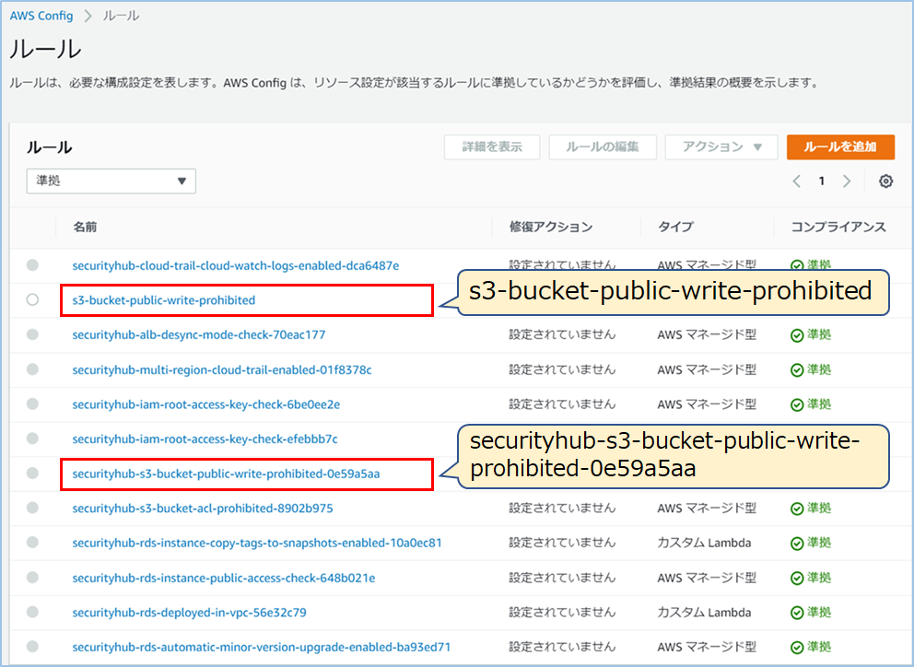Click the 詳細を表示 button
Screen dimensions: 914x667
pos(491,146)
